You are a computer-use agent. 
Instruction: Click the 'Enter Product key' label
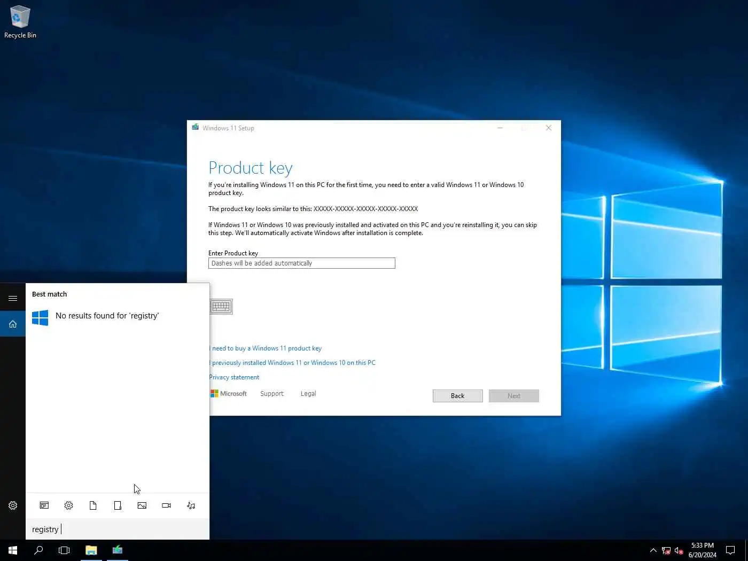pos(233,253)
